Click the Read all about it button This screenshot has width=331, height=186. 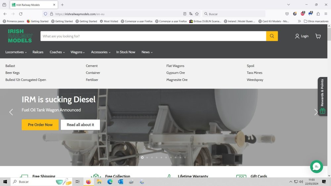point(80,125)
